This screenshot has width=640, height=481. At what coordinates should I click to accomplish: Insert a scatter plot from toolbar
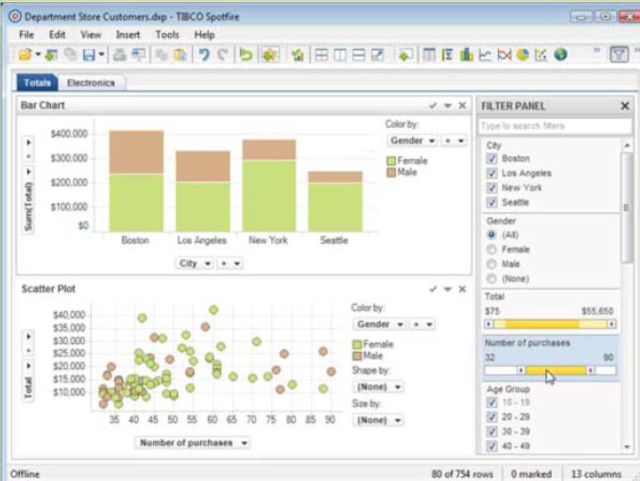coord(541,54)
